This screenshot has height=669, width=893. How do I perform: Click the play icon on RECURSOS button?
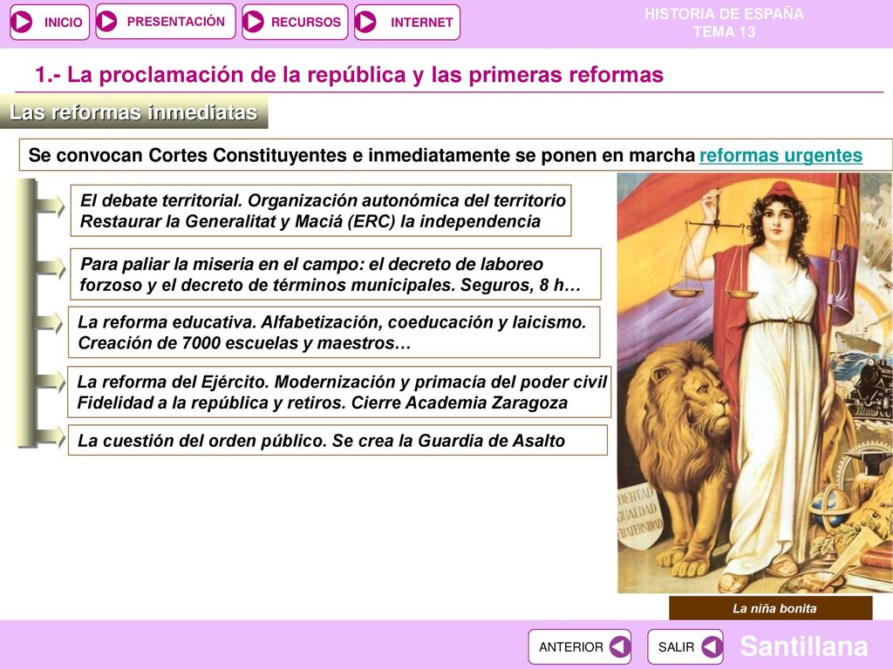tap(253, 22)
